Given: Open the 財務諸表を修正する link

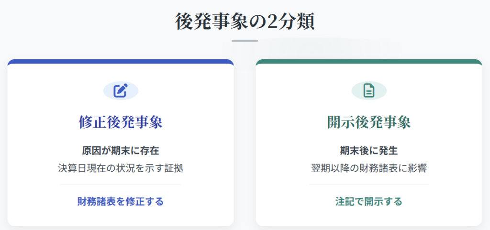Looking at the screenshot, I should click(x=121, y=201).
